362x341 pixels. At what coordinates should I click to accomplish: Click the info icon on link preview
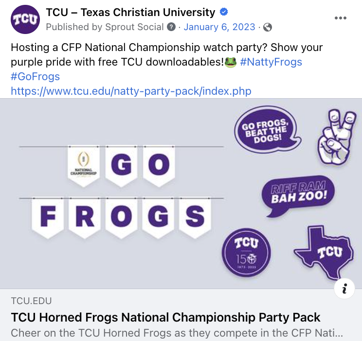[344, 289]
